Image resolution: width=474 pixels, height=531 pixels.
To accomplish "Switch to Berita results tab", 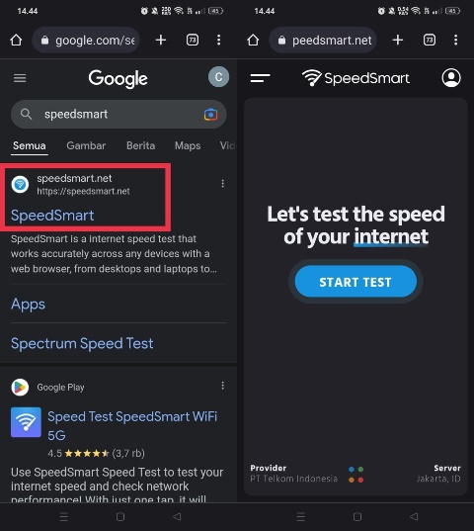I will (x=140, y=145).
